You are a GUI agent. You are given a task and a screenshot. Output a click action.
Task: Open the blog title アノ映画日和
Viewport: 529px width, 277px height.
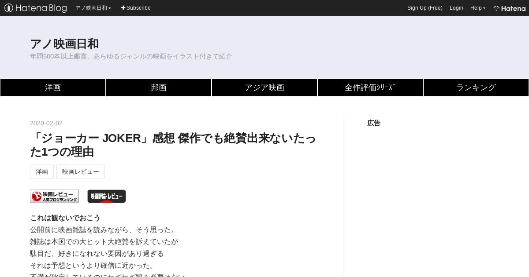(64, 44)
